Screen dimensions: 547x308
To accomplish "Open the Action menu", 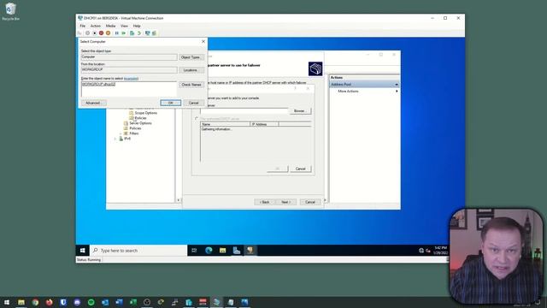I will [x=96, y=26].
